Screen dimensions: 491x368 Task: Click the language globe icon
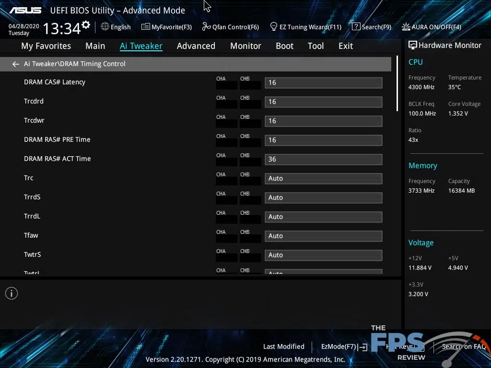tap(105, 27)
